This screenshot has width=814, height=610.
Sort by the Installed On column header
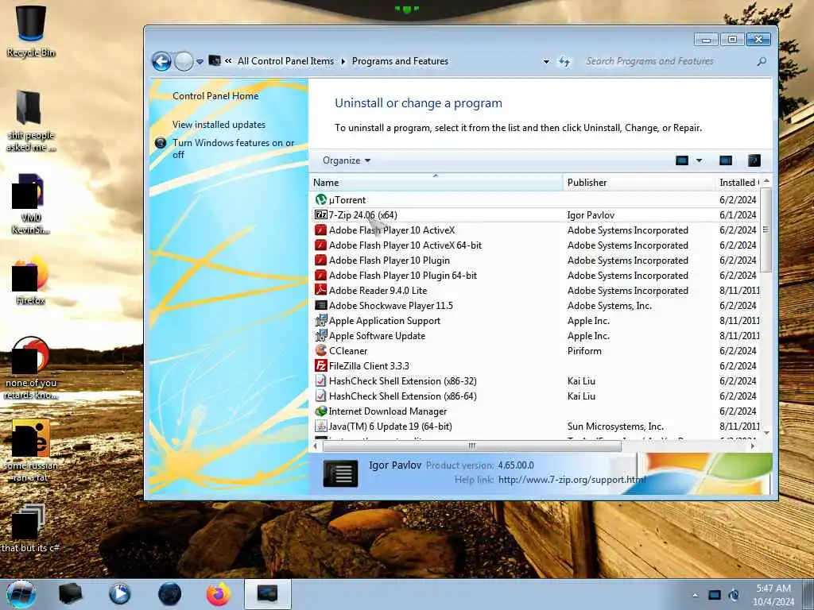tap(737, 183)
